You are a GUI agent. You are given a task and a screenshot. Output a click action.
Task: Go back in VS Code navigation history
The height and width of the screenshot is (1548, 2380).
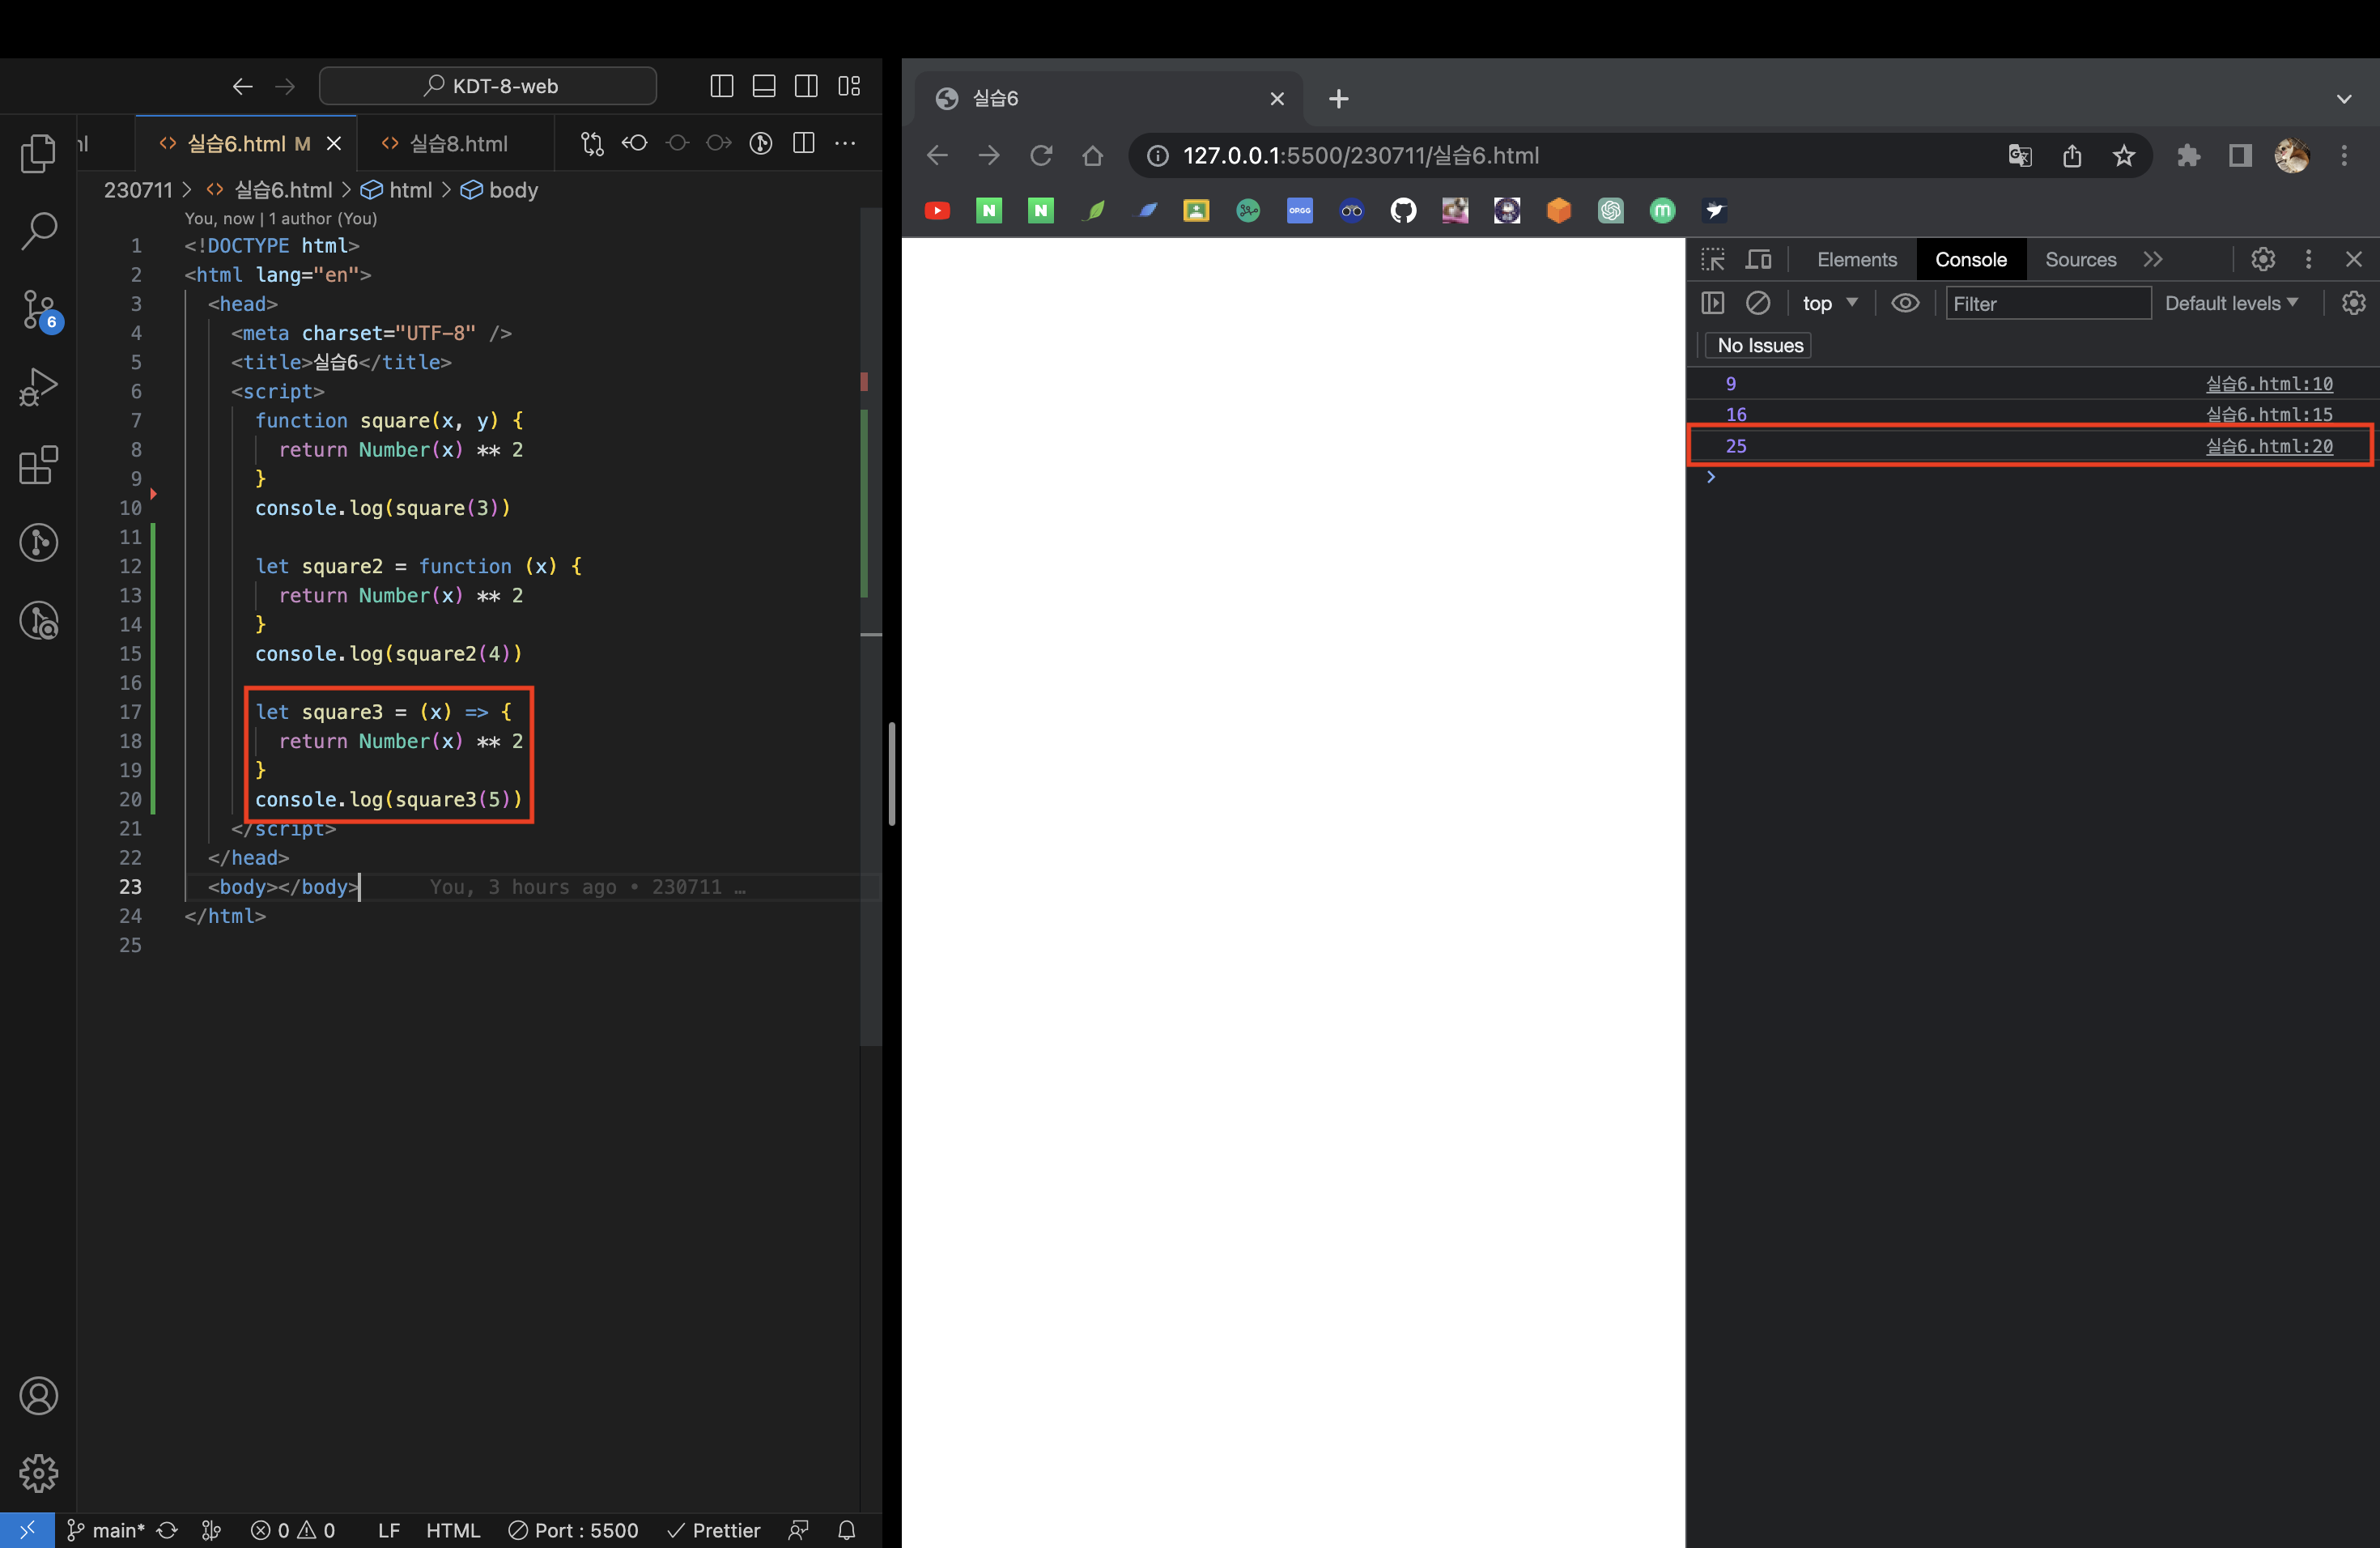click(242, 86)
